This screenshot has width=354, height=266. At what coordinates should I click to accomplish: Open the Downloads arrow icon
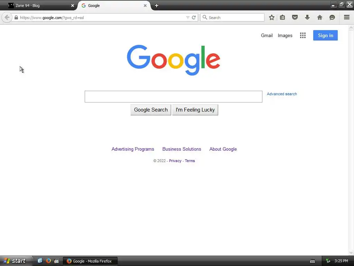[x=307, y=17]
